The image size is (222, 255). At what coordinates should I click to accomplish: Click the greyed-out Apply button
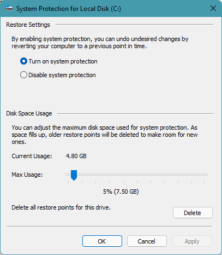point(192,241)
